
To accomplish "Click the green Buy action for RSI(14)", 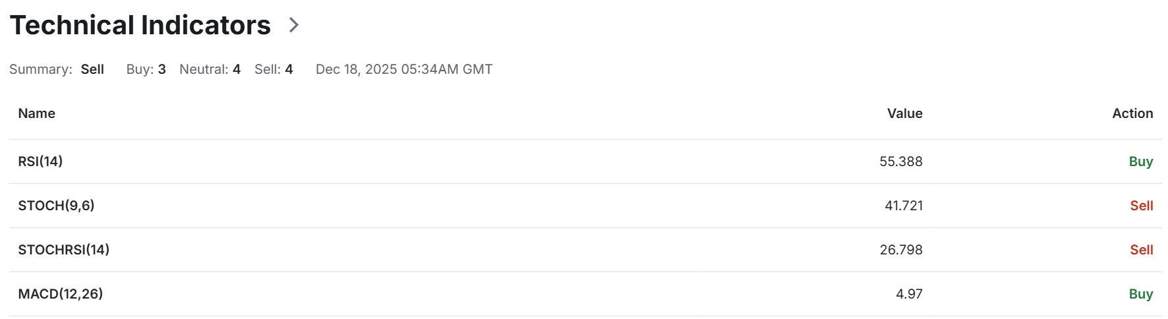I will click(x=1141, y=161).
